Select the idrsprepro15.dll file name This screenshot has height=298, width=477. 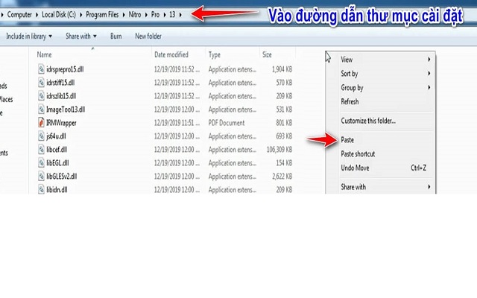tap(65, 69)
